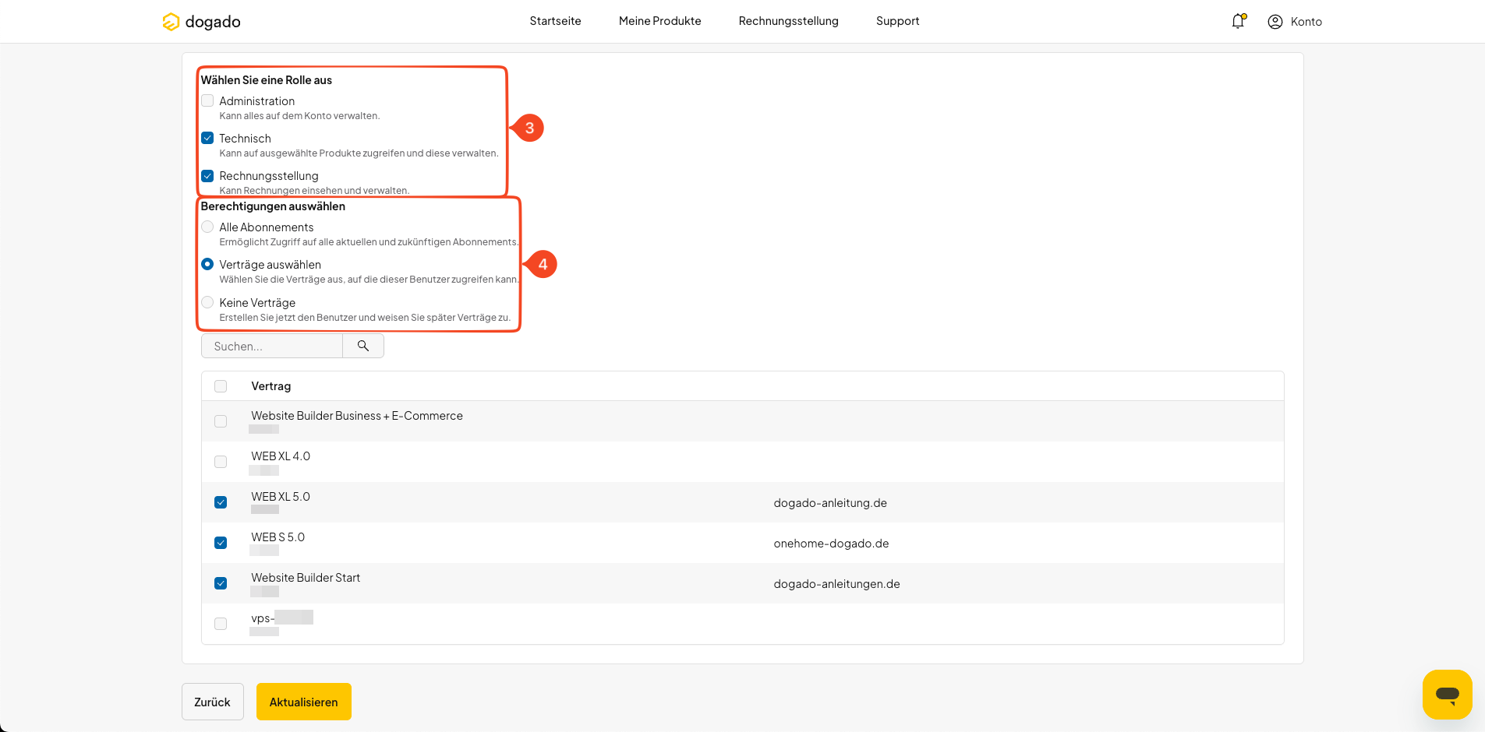The image size is (1485, 732).
Task: Uncheck the Technisch role
Action: (x=207, y=138)
